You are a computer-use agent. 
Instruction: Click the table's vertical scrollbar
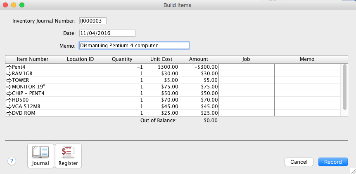point(345,86)
